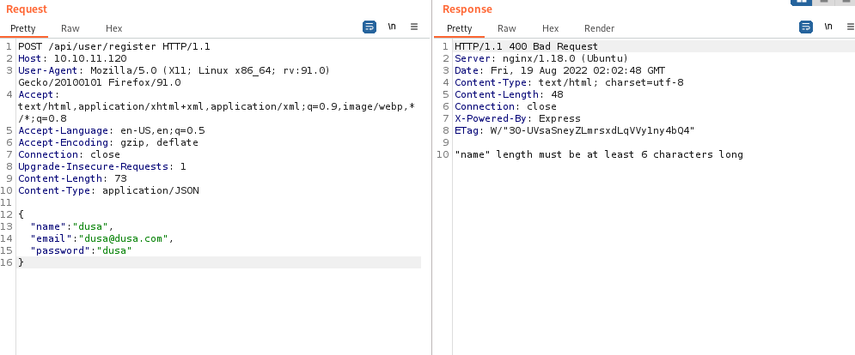
Task: Select the Response Pretty tab
Action: (460, 28)
